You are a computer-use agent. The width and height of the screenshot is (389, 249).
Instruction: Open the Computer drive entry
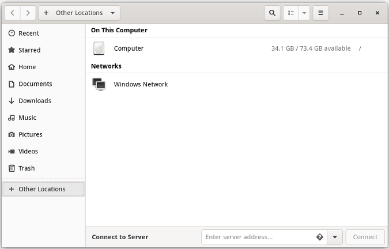click(x=129, y=48)
